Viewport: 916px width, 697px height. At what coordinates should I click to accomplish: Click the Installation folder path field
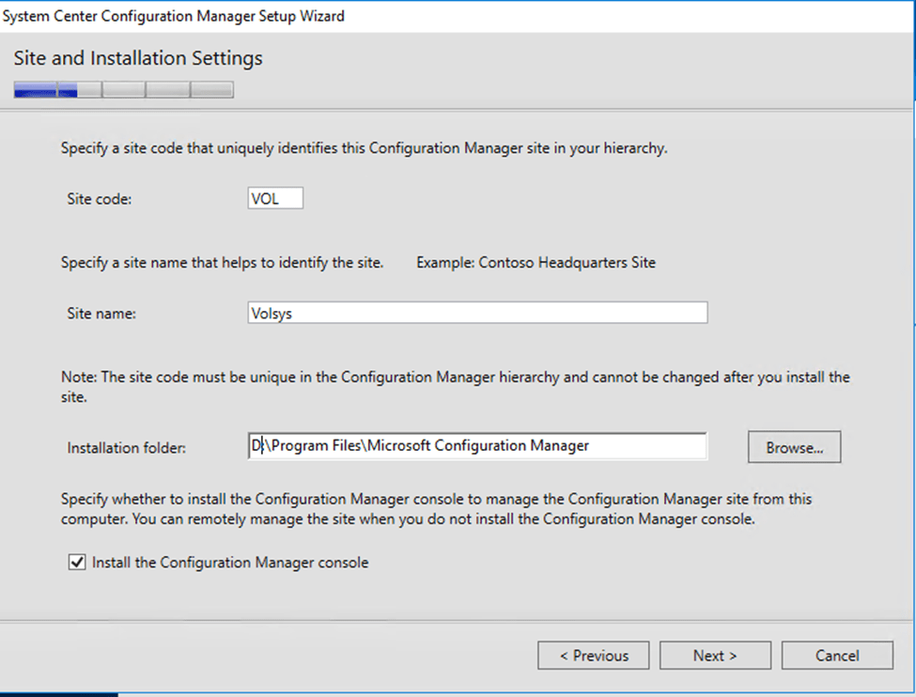476,446
